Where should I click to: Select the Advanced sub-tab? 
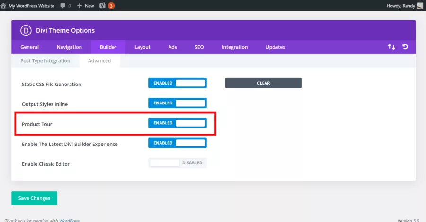pyautogui.click(x=99, y=61)
